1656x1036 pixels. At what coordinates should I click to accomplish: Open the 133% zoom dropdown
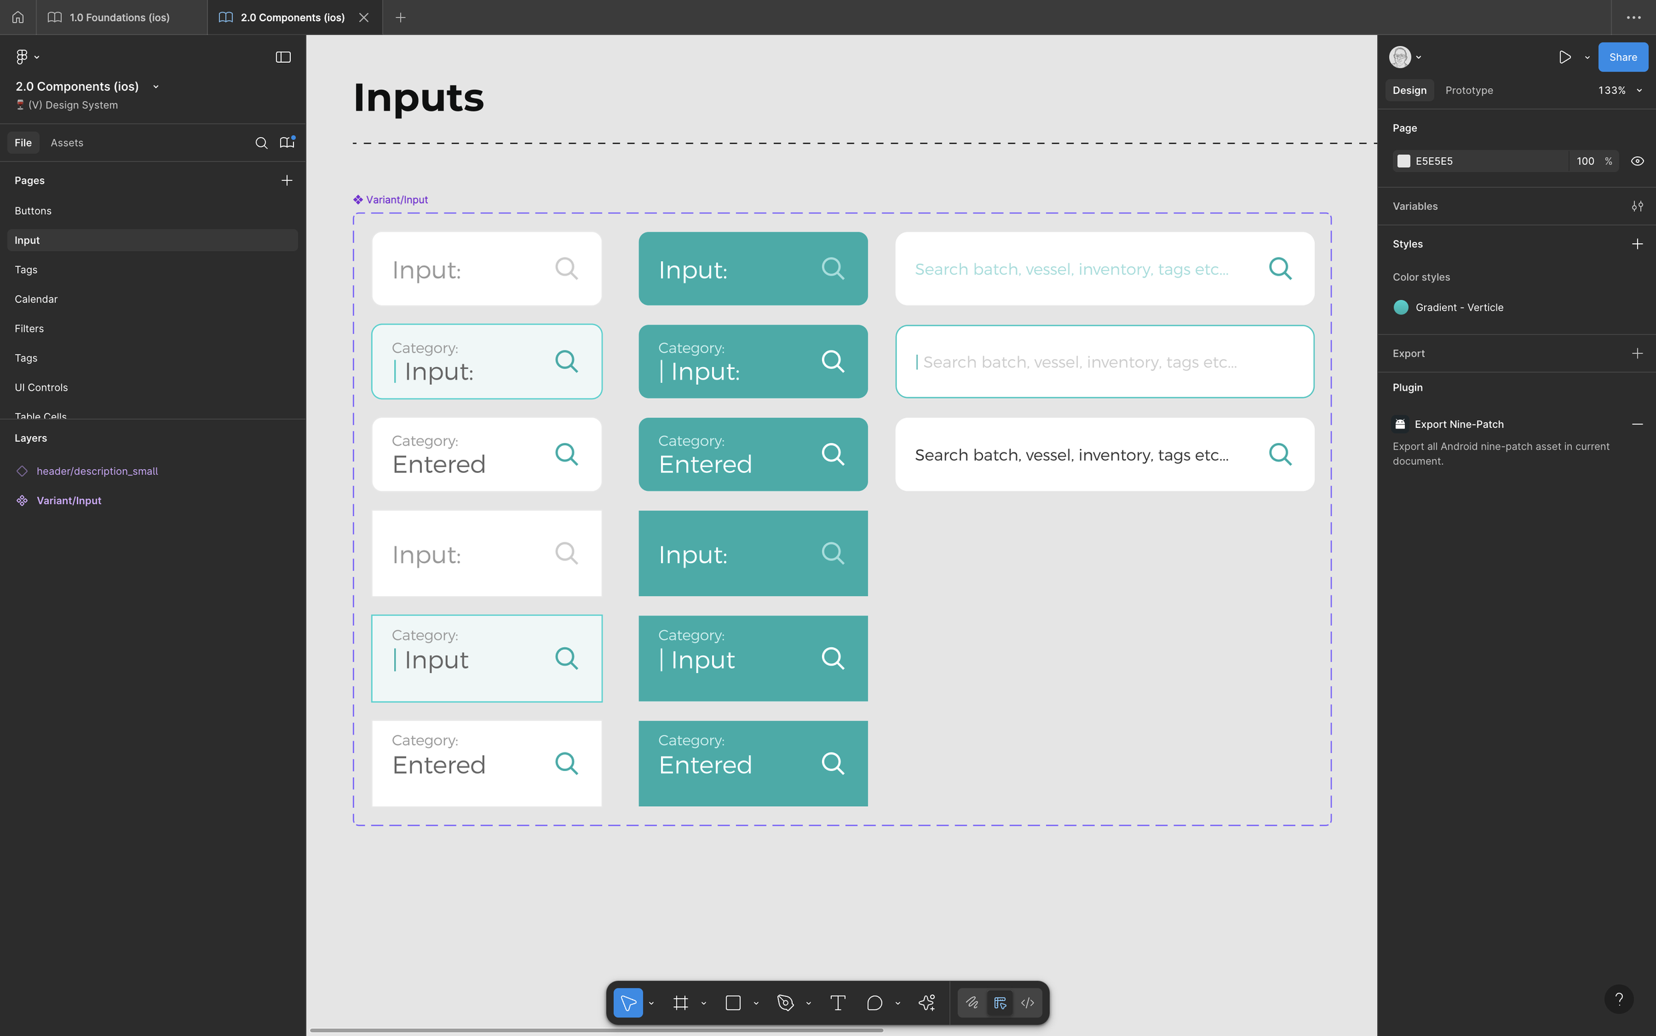1620,91
